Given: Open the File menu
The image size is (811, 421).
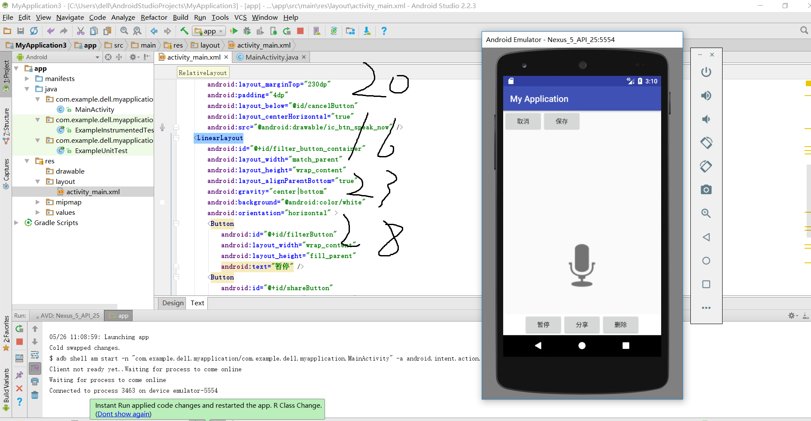Looking at the screenshot, I should [x=8, y=17].
